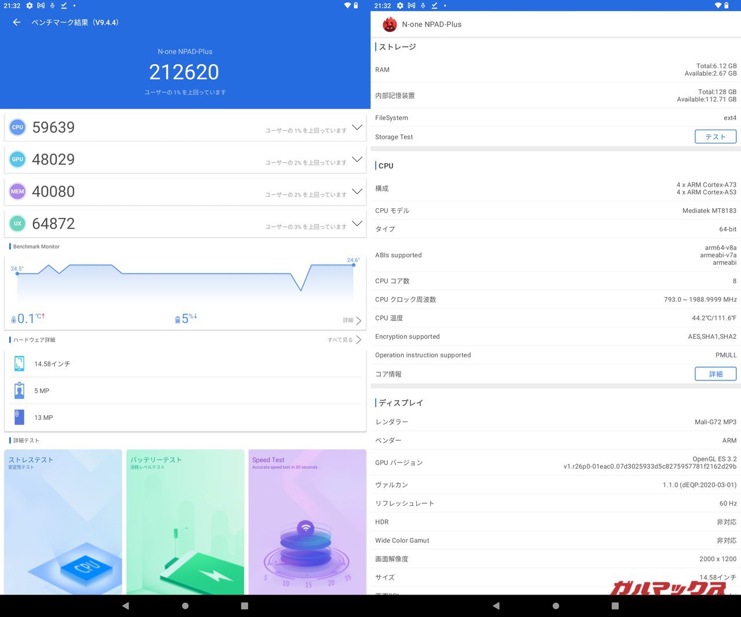741x617 pixels.
Task: Expand the MEM score 40080 details
Action: click(x=357, y=191)
